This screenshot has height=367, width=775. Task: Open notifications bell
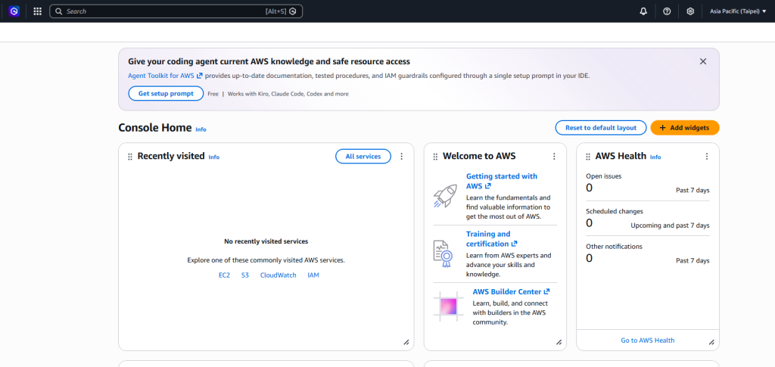pos(643,11)
